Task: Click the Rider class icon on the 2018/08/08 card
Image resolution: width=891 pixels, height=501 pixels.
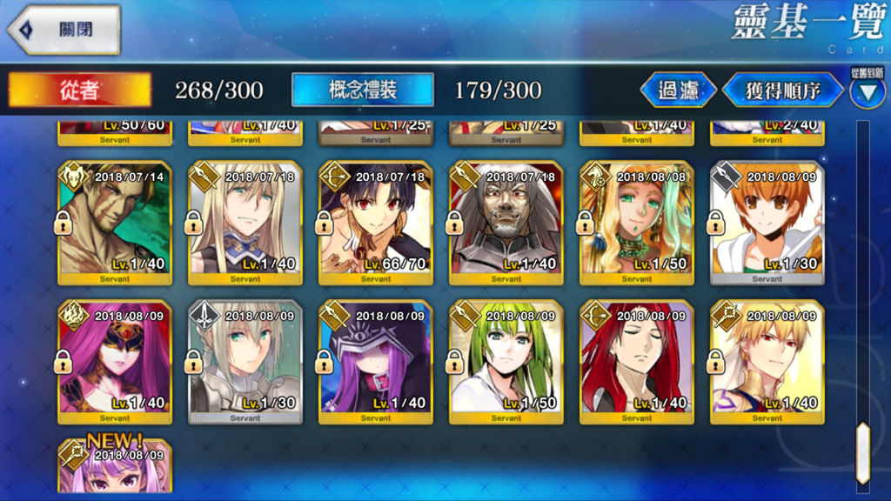Action: point(595,177)
